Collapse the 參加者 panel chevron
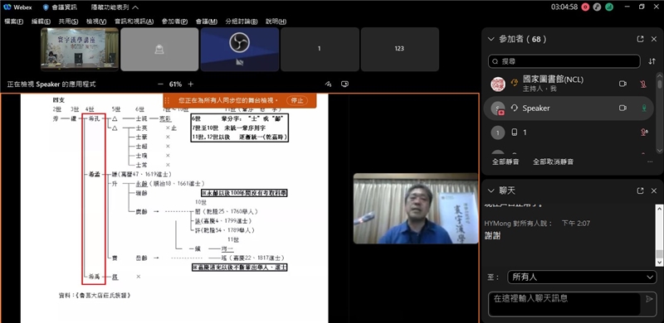This screenshot has width=664, height=323. click(491, 39)
